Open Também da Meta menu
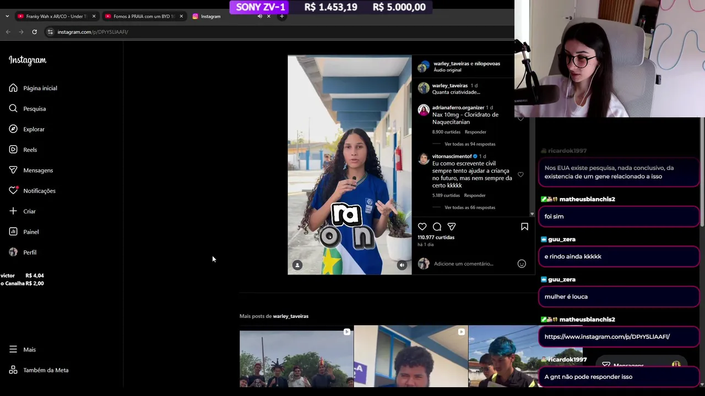Image resolution: width=705 pixels, height=396 pixels. (46, 370)
